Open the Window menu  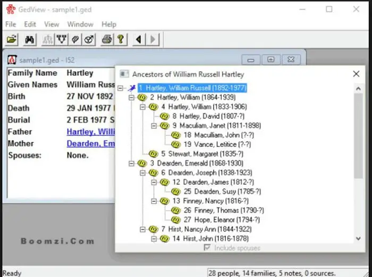[x=80, y=24]
